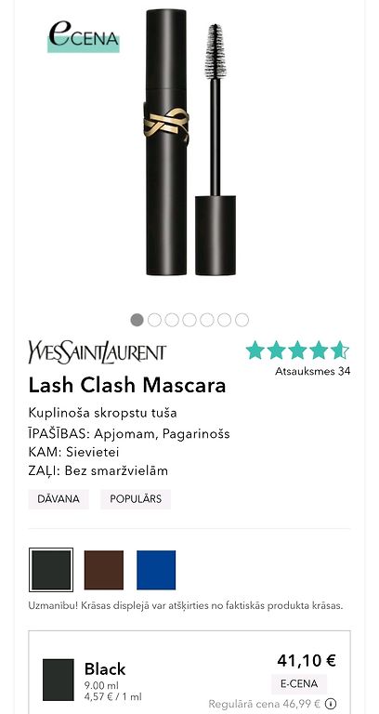Pick the blue color swatch

156,570
